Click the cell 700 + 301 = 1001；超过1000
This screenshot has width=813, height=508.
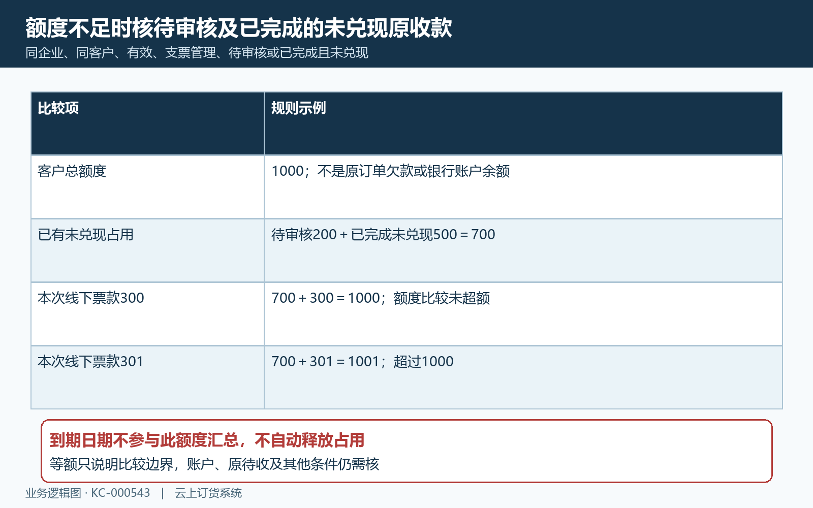click(523, 377)
